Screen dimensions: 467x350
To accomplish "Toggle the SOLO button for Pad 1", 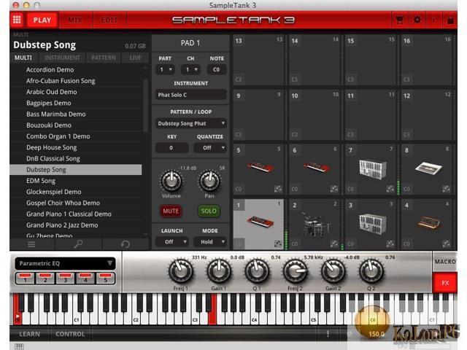I will coord(209,211).
